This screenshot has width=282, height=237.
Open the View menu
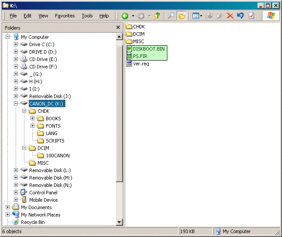[43, 16]
